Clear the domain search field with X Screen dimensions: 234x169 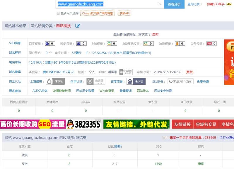point(160,4)
